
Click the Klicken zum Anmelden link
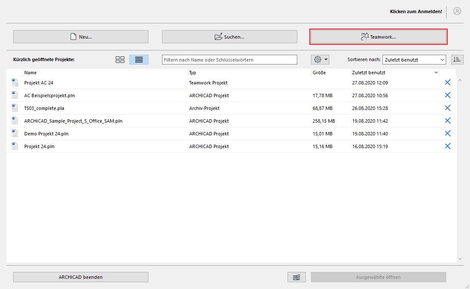[416, 11]
